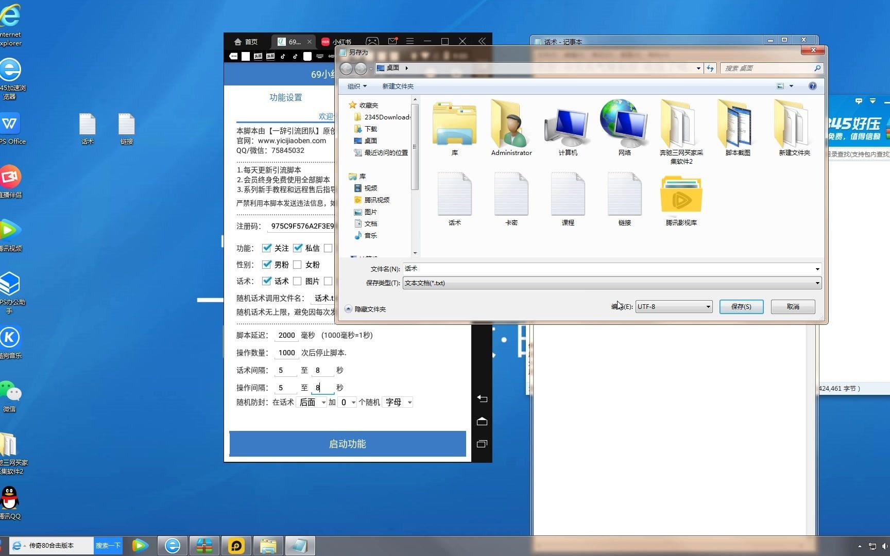Collapse emulator sidebar with double-chevron icon
This screenshot has height=556, width=890.
coord(482,41)
